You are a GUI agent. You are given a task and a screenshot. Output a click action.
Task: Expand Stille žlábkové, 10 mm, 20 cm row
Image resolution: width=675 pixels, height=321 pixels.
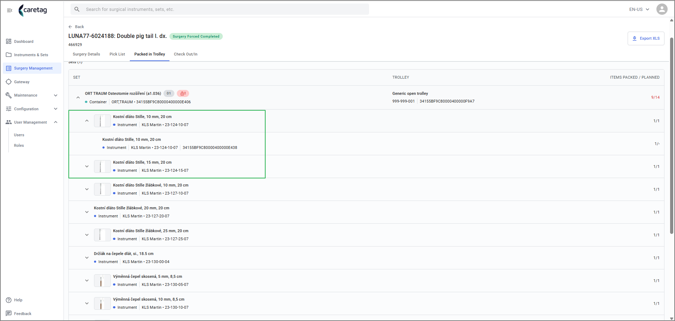pyautogui.click(x=87, y=189)
